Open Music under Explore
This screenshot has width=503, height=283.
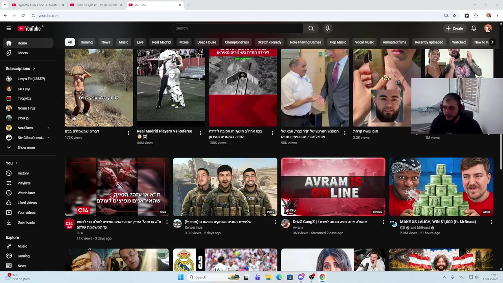[x=28, y=246]
